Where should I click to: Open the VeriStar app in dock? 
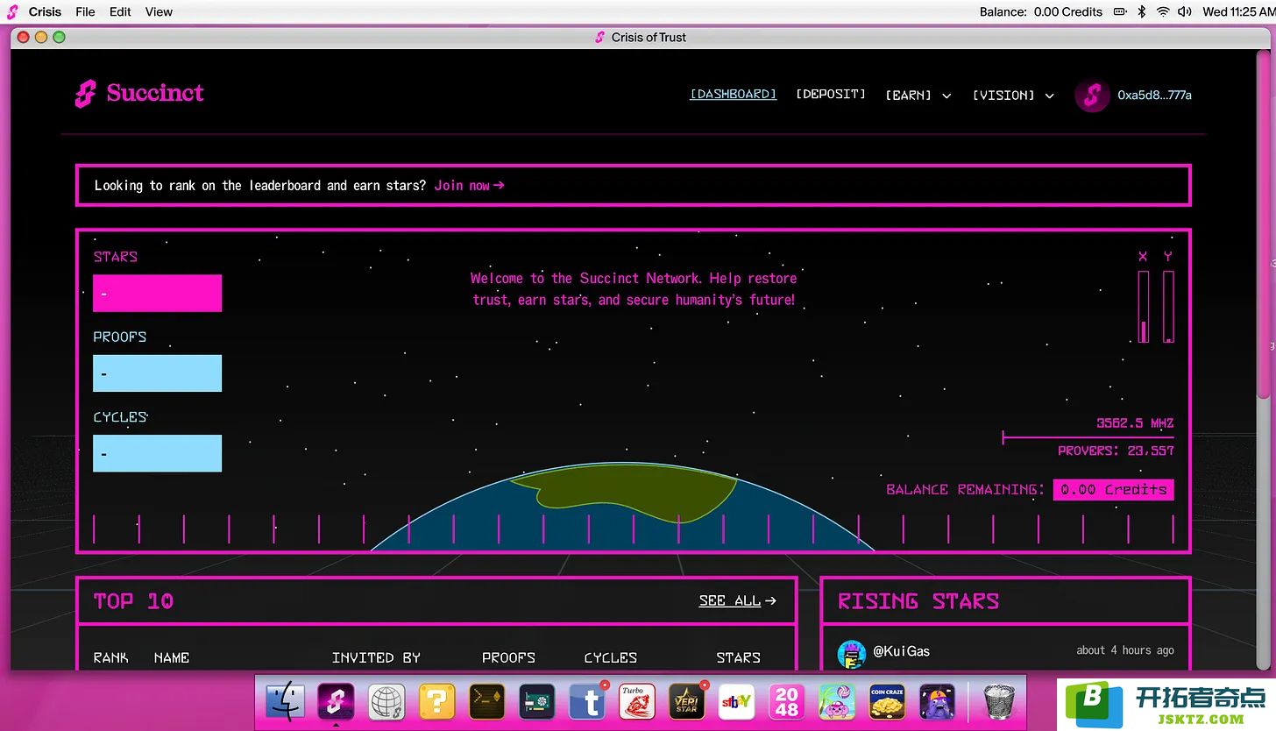(687, 702)
